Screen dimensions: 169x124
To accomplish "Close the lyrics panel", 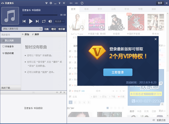I will (64, 92).
